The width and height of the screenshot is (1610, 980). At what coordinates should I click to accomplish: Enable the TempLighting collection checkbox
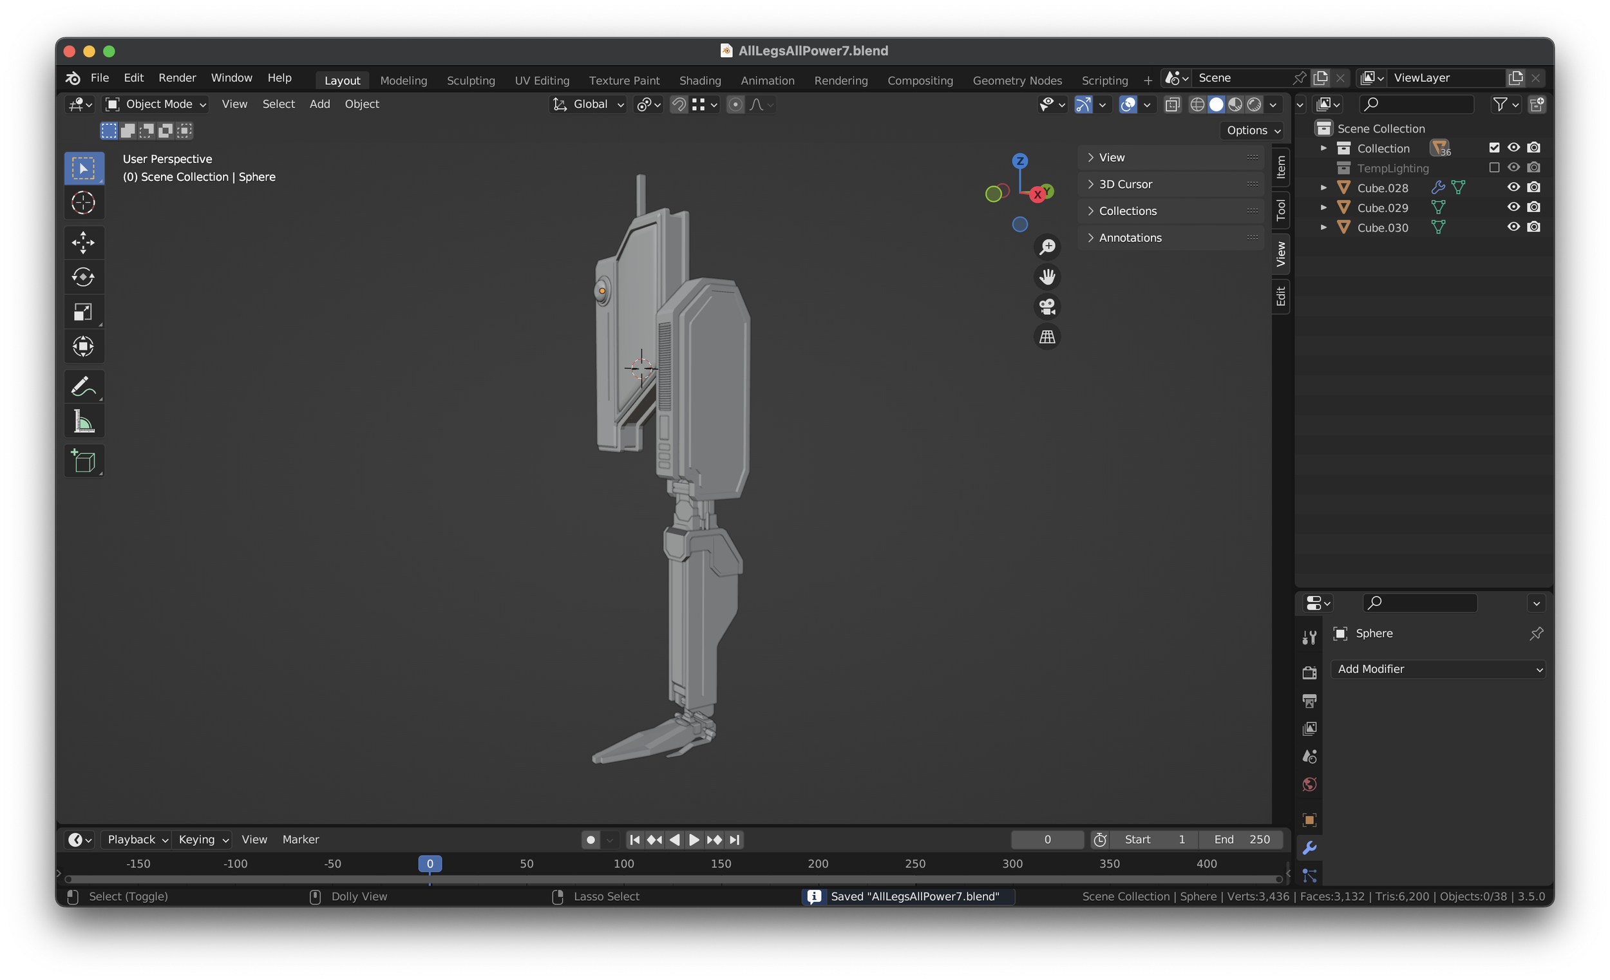coord(1494,168)
